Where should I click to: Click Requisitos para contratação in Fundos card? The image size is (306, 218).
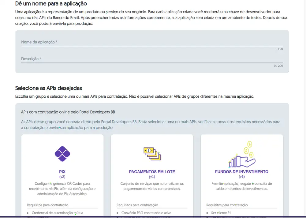coord(227,205)
